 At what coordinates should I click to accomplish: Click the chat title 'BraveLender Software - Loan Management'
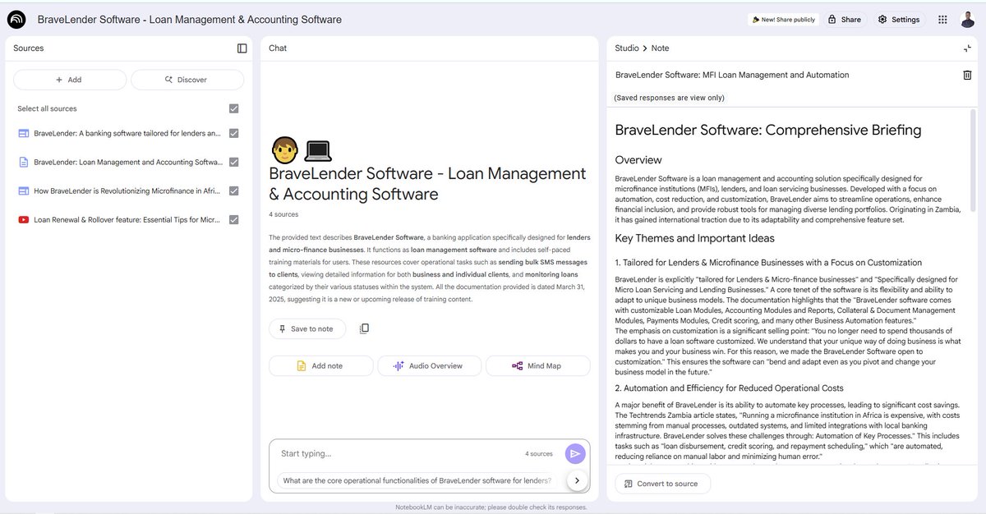[x=428, y=184]
